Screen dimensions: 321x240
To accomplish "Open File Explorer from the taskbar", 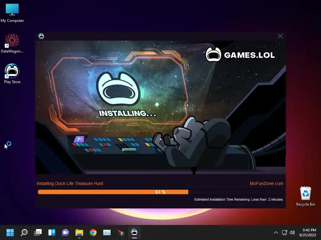I will click(79, 232).
